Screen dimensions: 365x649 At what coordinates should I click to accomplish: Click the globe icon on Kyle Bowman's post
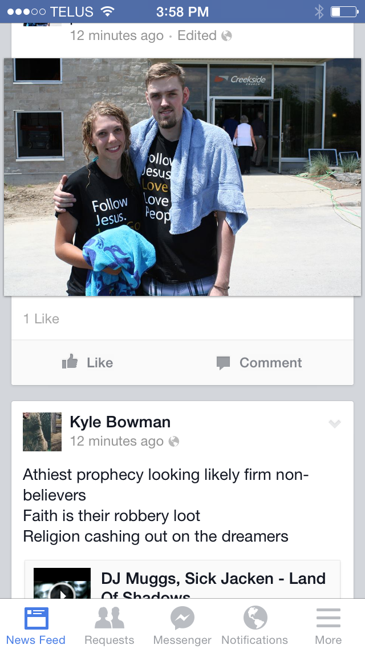174,442
